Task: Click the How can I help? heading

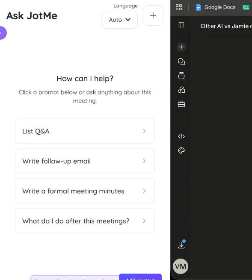Action: (85, 79)
